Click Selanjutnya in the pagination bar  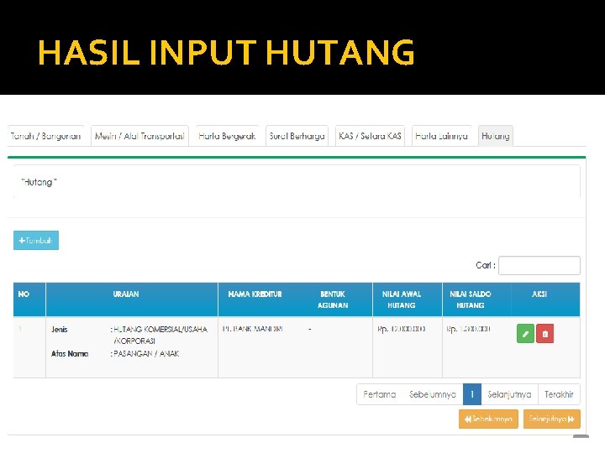coord(509,394)
